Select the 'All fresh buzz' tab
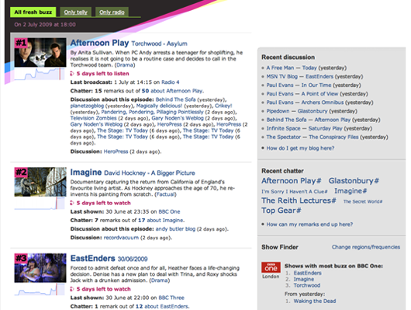The width and height of the screenshot is (411, 310). click(x=33, y=12)
